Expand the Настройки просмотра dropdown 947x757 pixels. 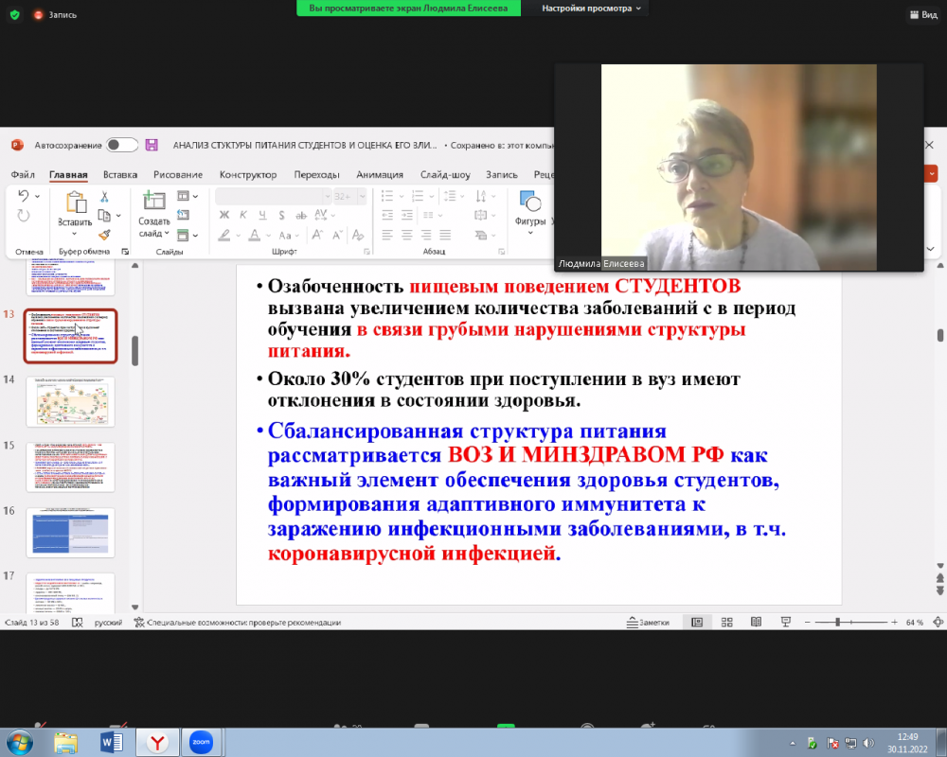coord(592,8)
